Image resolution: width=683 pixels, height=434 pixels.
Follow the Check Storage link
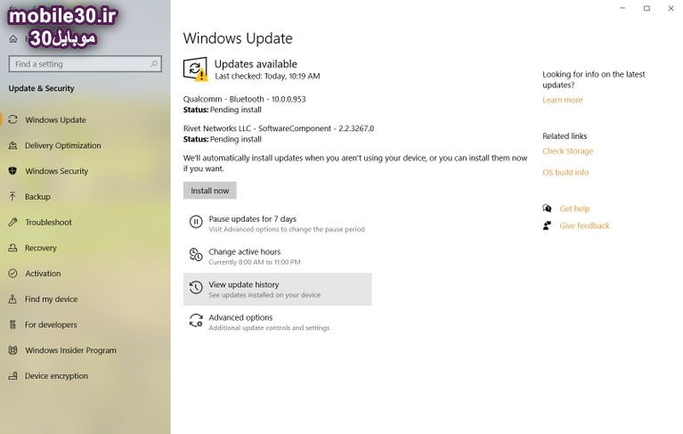tap(567, 151)
